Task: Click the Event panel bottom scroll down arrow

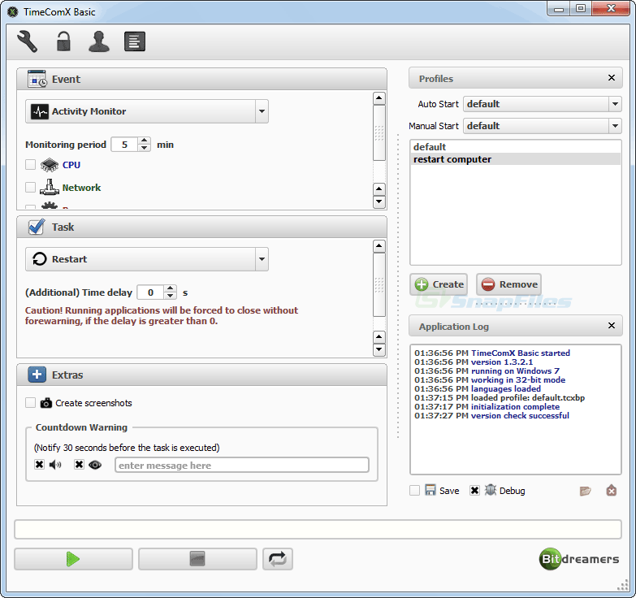Action: (x=379, y=201)
